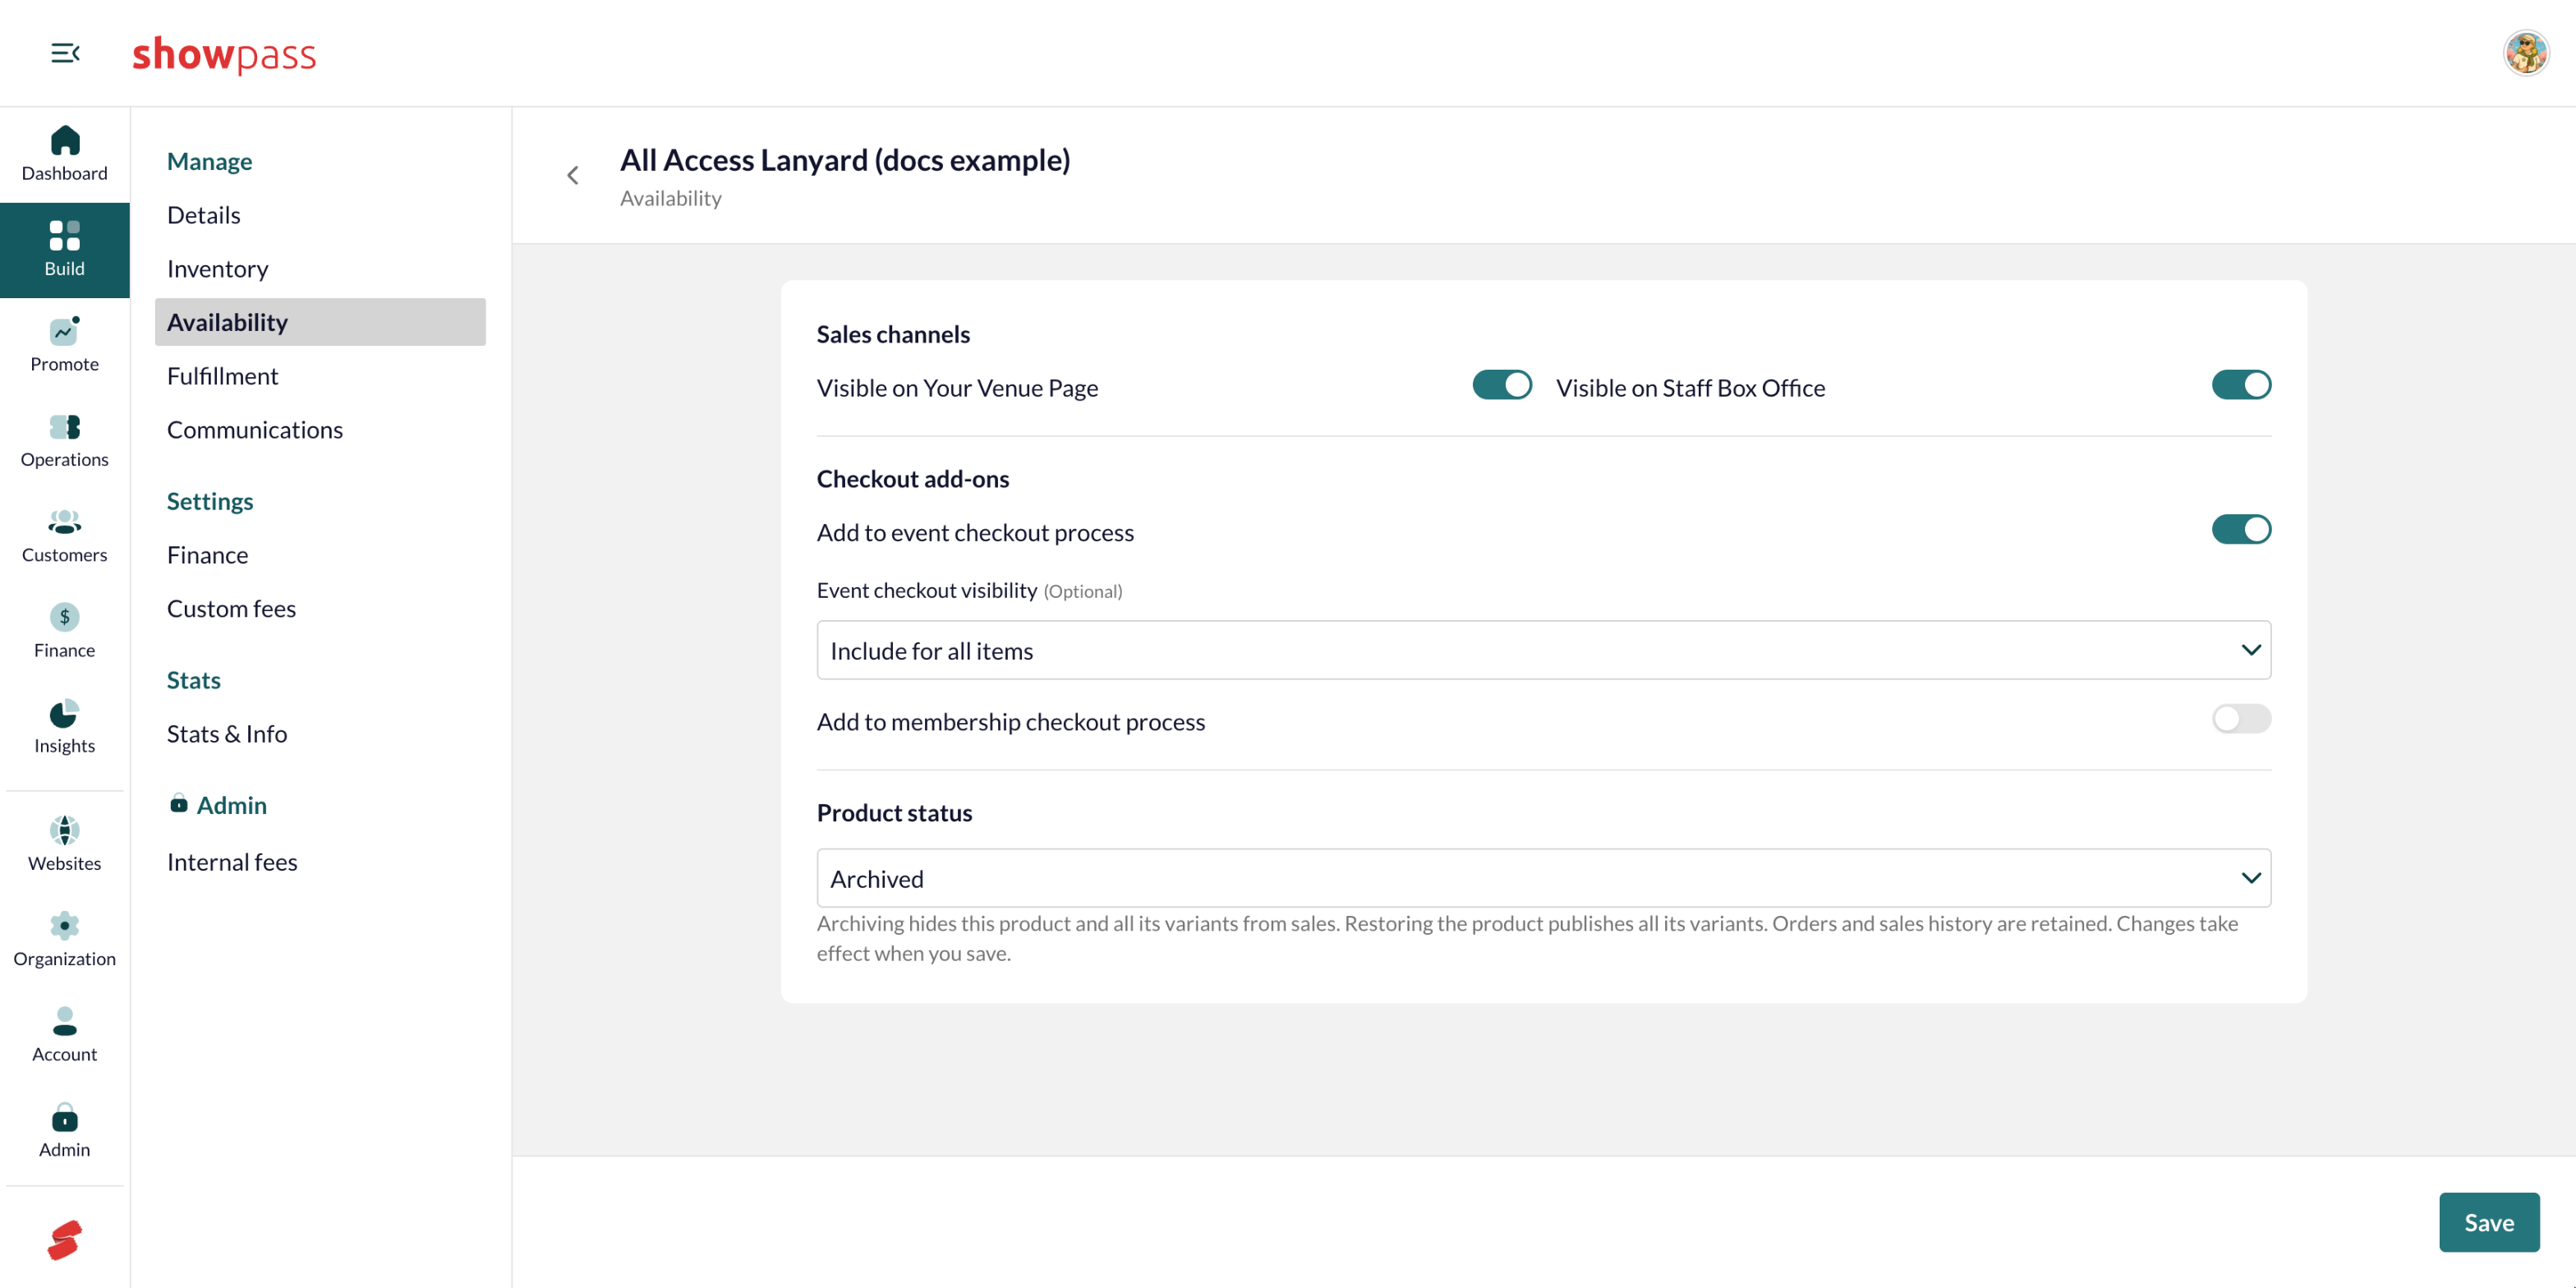The image size is (2576, 1288).
Task: Open the Event checkout visibility dropdown
Action: (1544, 650)
